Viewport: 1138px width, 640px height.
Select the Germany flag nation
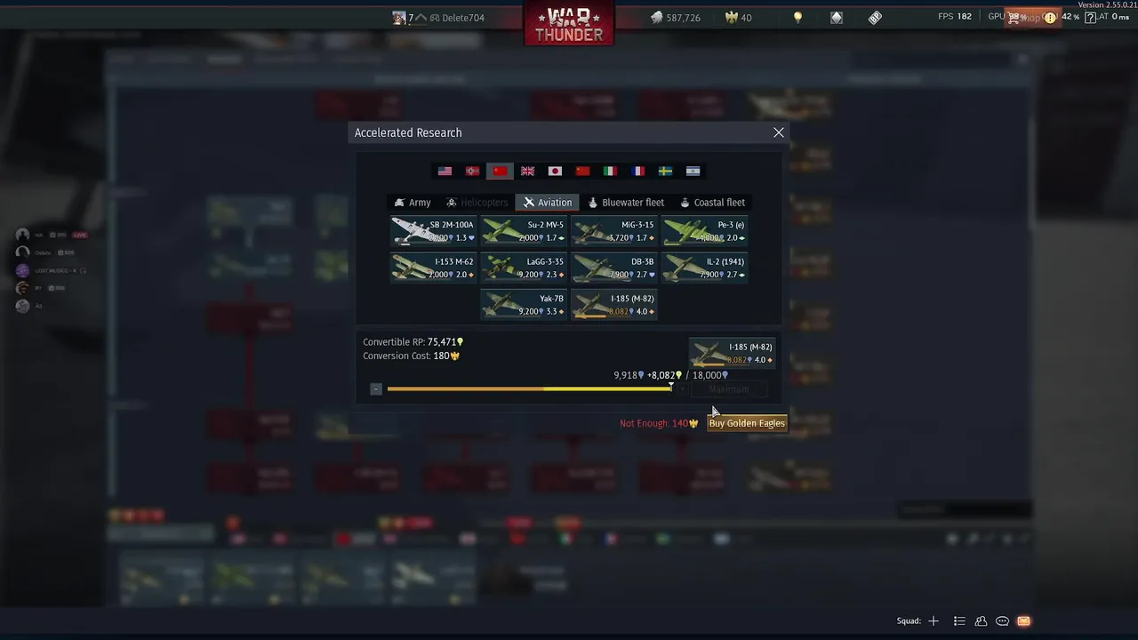[x=473, y=171]
